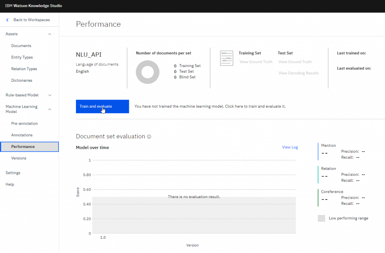The image size is (385, 253).
Task: Click the 'Version' axis label
Action: [x=192, y=245]
